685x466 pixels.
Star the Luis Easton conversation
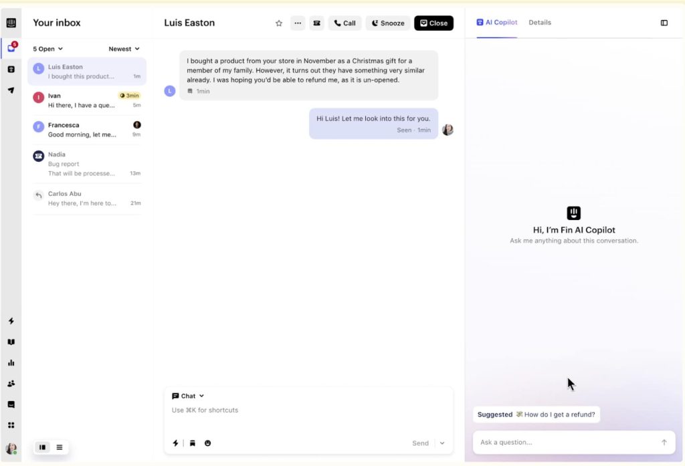tap(279, 23)
